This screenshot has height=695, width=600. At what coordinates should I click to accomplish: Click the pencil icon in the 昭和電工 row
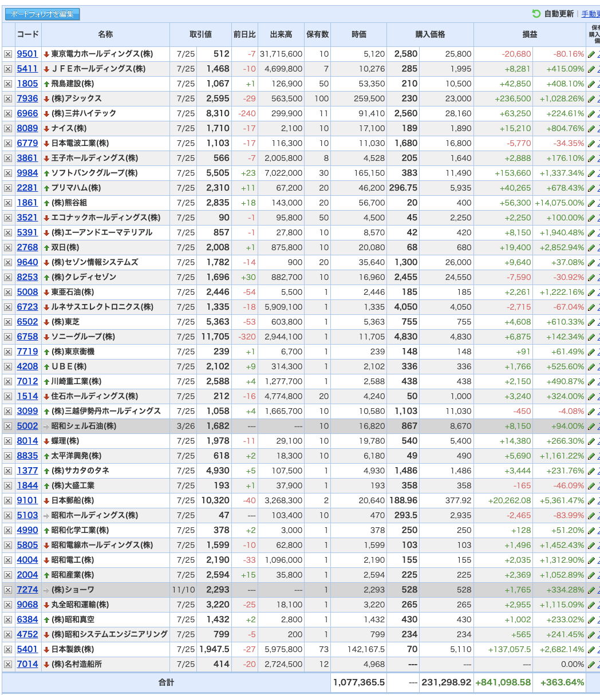(x=591, y=560)
